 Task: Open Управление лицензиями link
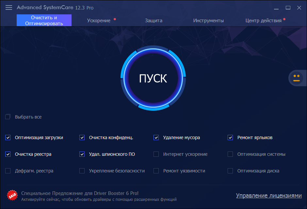[268, 195]
